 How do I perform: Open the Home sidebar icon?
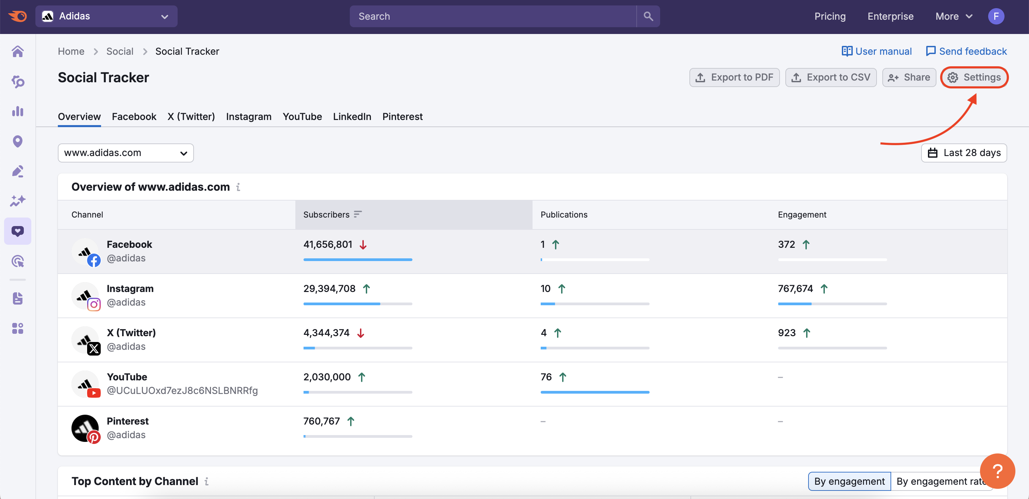coord(18,51)
